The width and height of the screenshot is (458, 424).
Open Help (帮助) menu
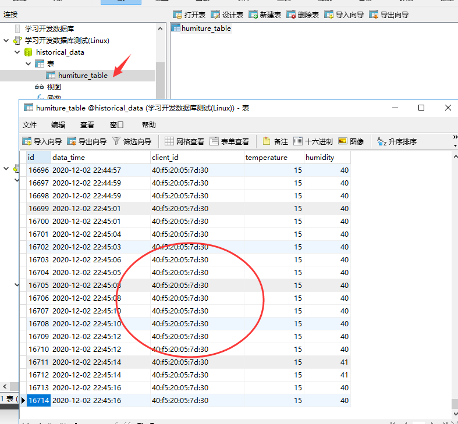(148, 124)
